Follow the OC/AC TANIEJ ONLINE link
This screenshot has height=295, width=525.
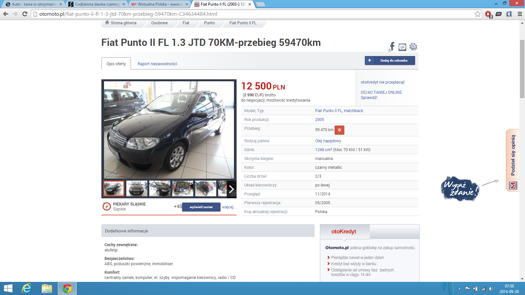pos(382,95)
